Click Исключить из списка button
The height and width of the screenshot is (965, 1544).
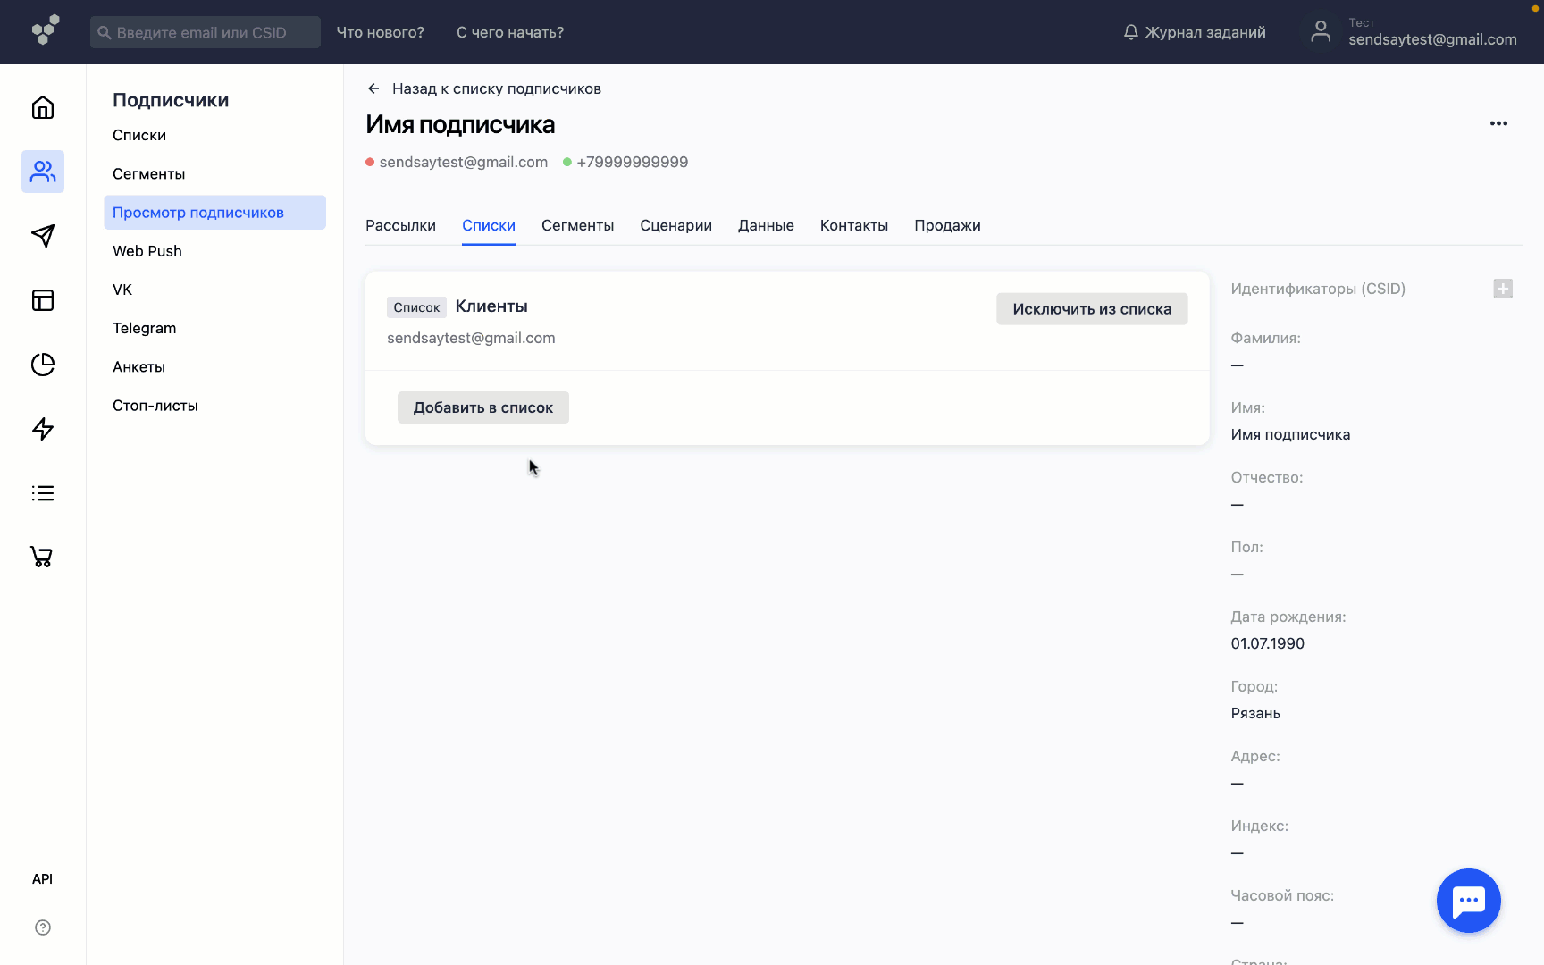click(1091, 309)
